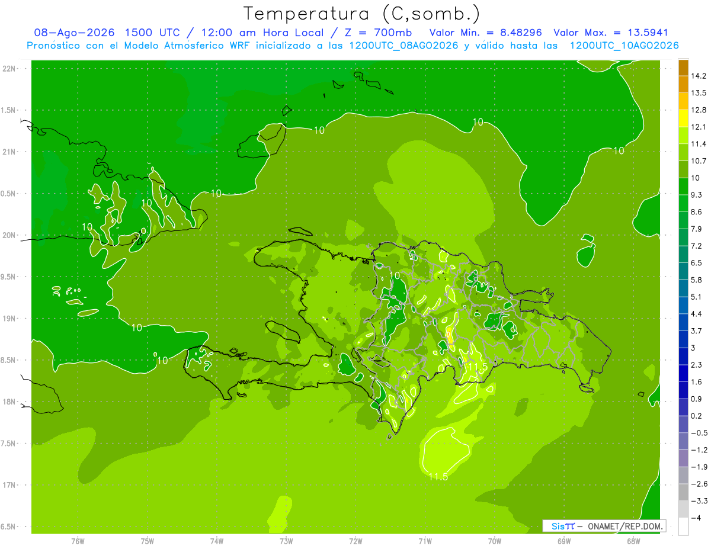The image size is (711, 549).
Task: Select the green swatch between 9.3 and 8.6
Action: 683,203
